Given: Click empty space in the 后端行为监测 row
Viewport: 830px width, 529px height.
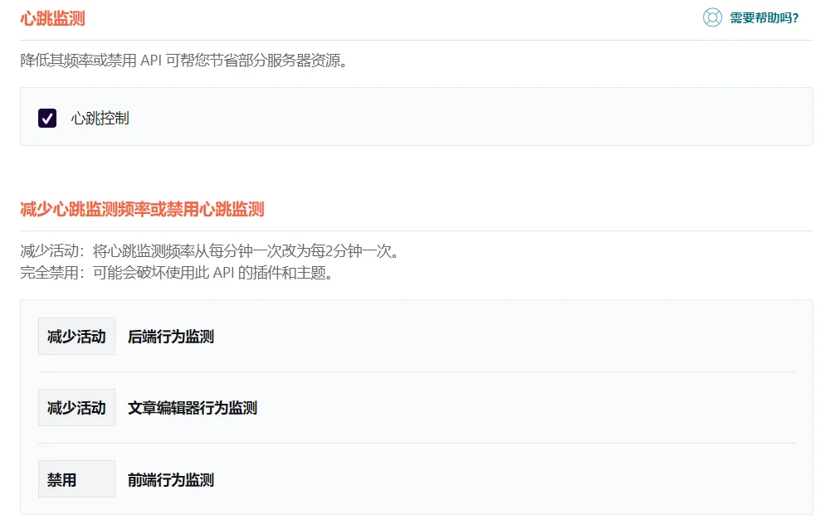Looking at the screenshot, I should click(x=498, y=337).
